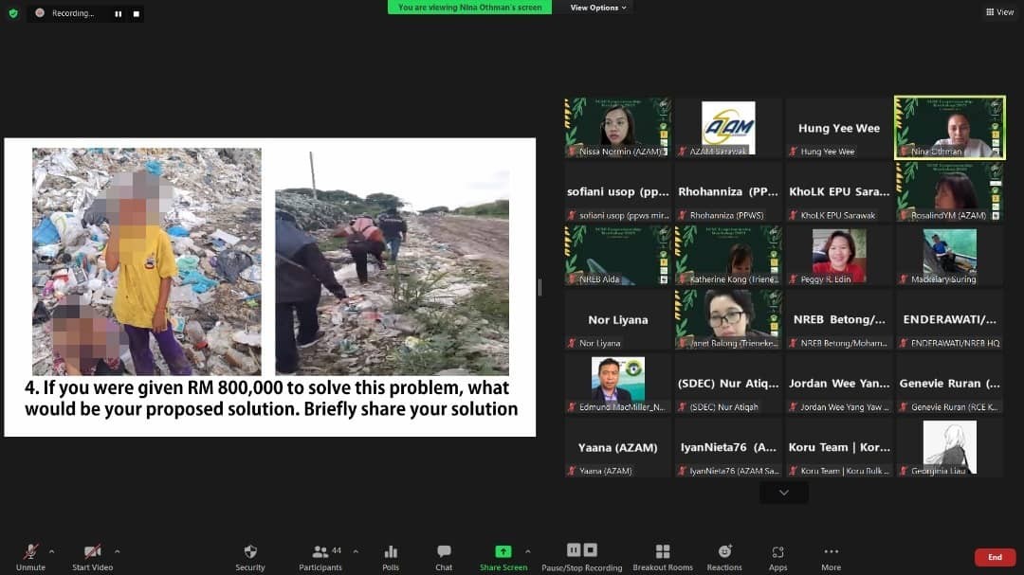Screen dimensions: 1024x575
Task: Open the View layout menu
Action: coord(999,12)
